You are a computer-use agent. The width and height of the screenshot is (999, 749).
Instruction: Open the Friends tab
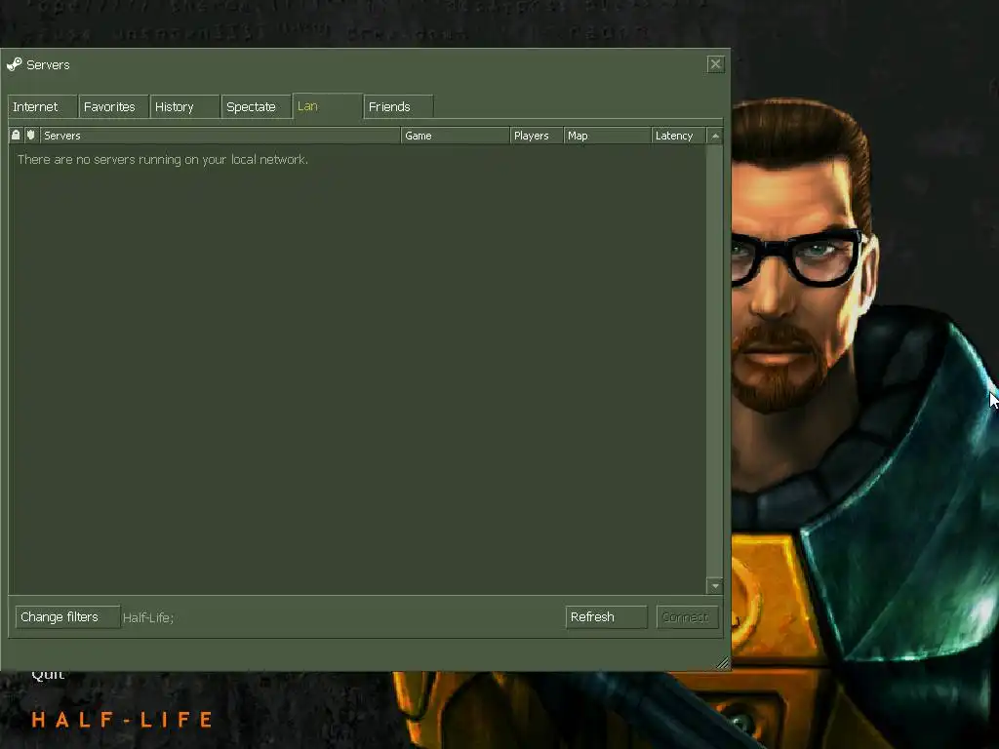399,106
